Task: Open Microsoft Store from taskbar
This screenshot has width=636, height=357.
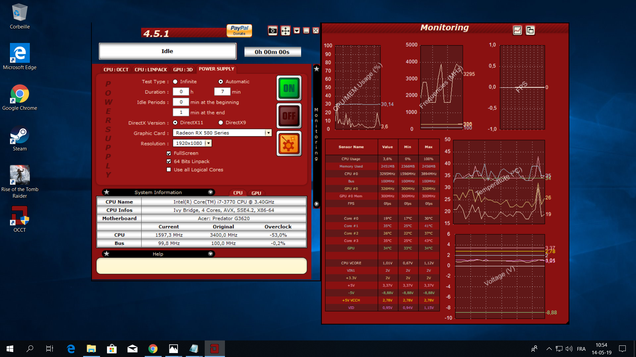Action: [112, 349]
